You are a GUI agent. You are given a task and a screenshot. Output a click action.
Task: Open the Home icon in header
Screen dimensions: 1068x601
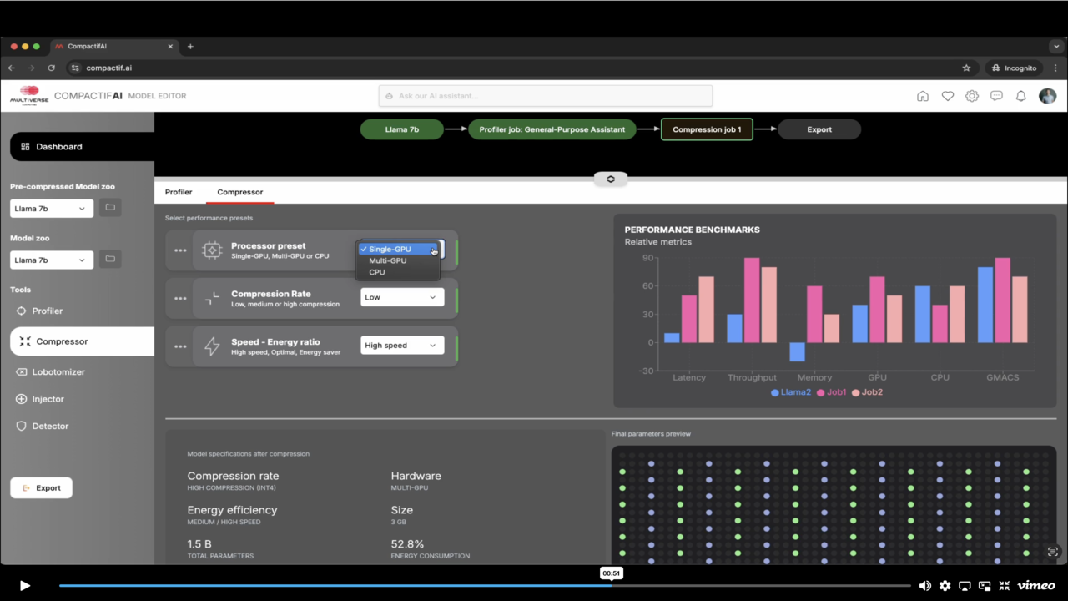923,96
